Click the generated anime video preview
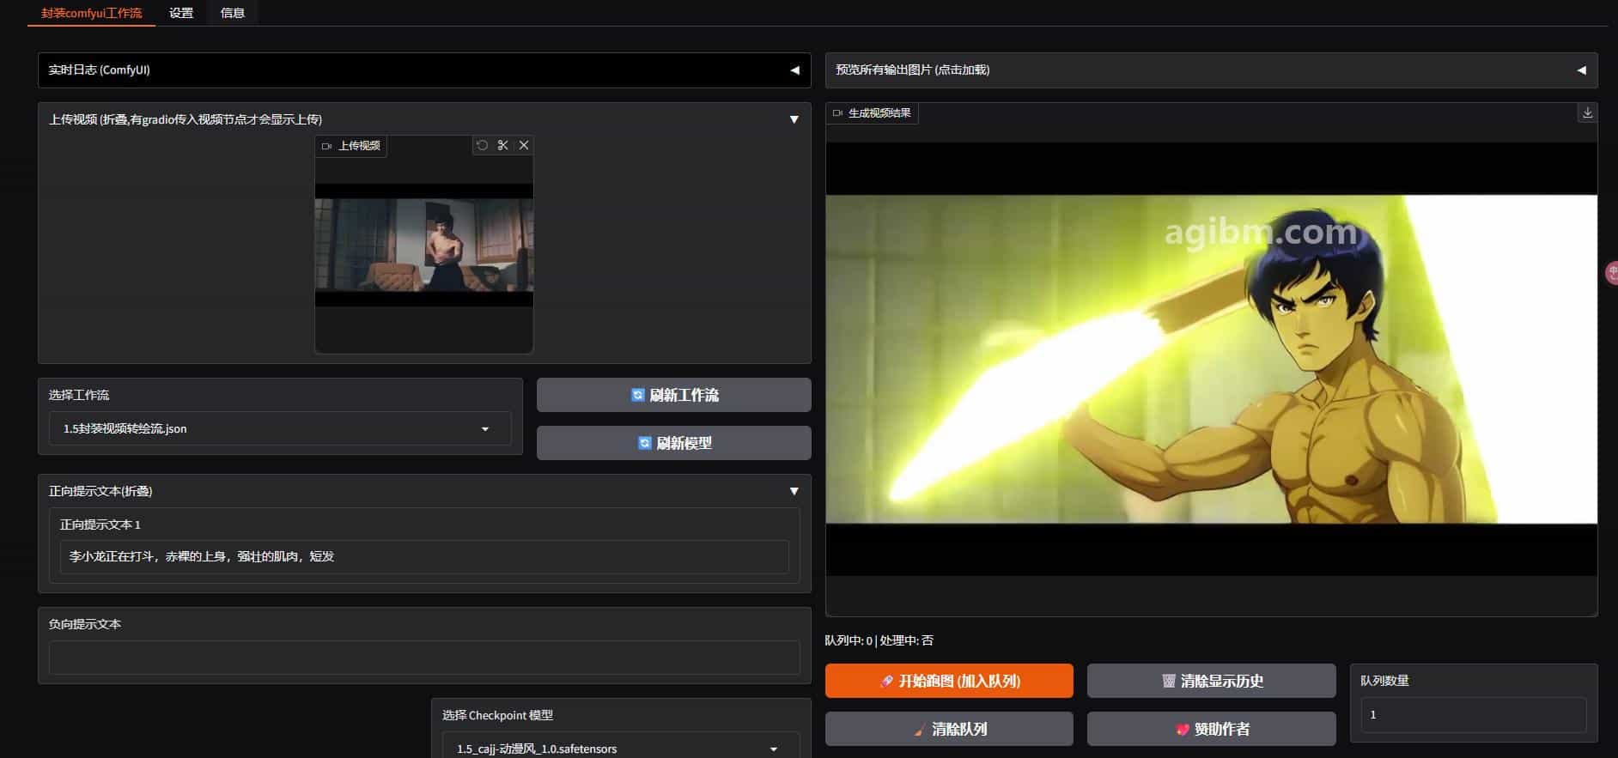 [x=1211, y=359]
